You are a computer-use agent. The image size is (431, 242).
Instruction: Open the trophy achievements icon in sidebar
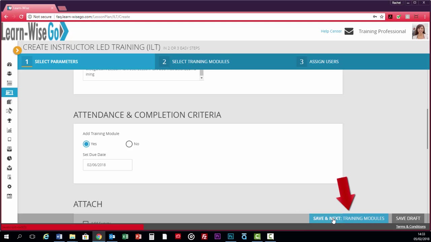coord(9,121)
